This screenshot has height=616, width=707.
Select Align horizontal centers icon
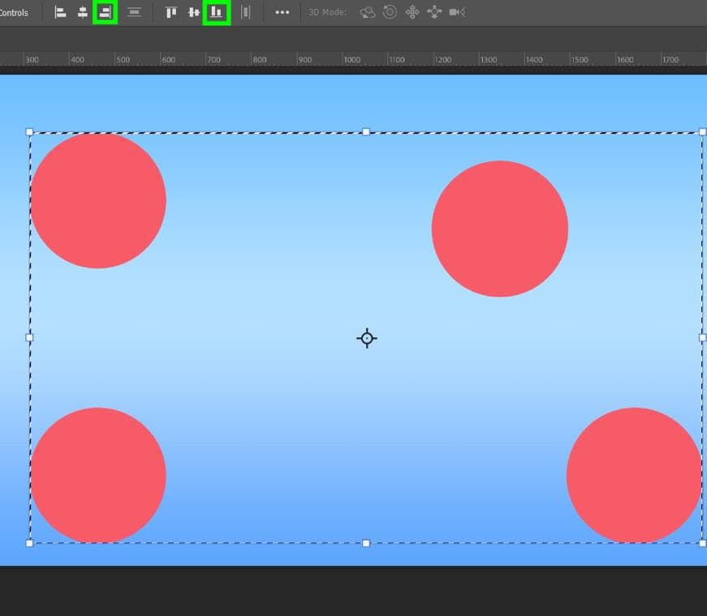83,13
